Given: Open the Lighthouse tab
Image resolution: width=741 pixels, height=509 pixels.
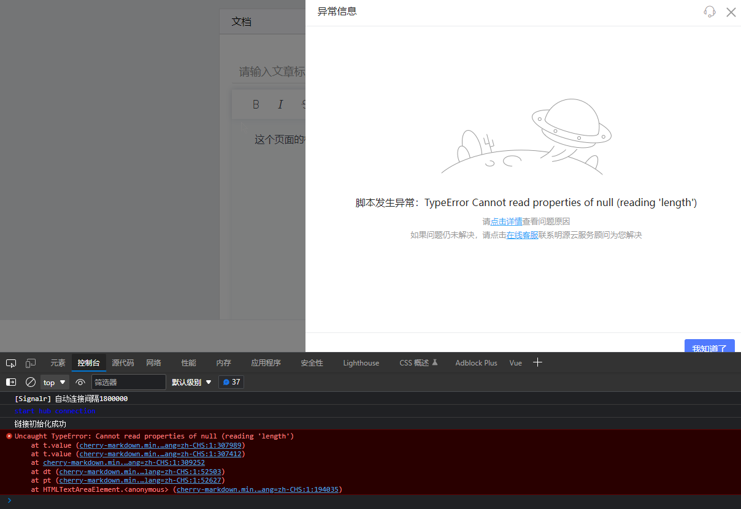Looking at the screenshot, I should pos(361,362).
